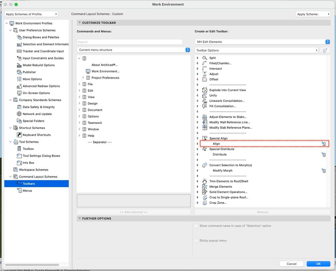The height and width of the screenshot is (271, 336).
Task: Select Toolbars in the sidebar
Action: point(36,184)
